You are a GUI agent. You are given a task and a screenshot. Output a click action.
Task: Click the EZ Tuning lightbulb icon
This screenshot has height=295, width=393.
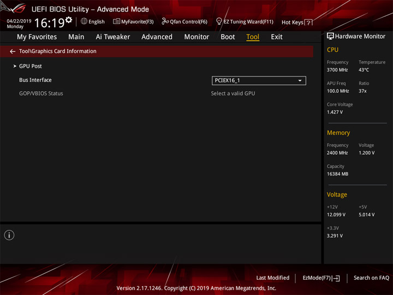coord(219,21)
